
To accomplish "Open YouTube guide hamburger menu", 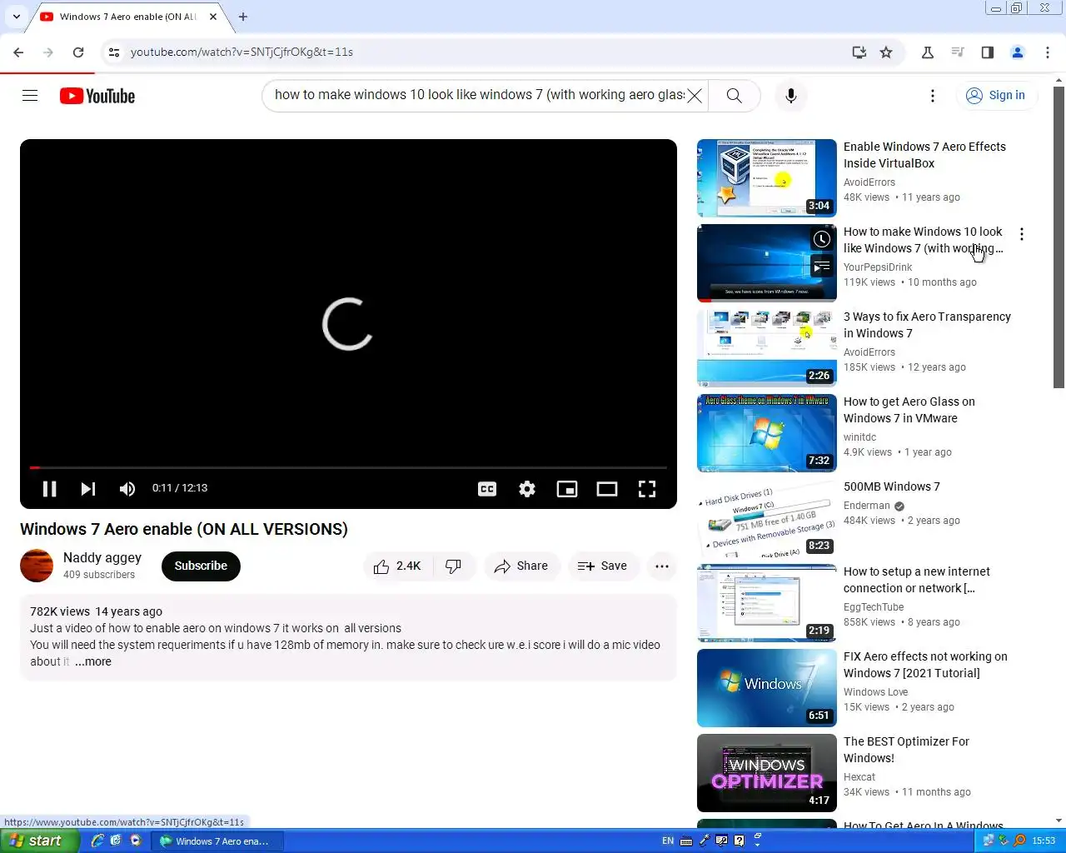I will 30,96.
